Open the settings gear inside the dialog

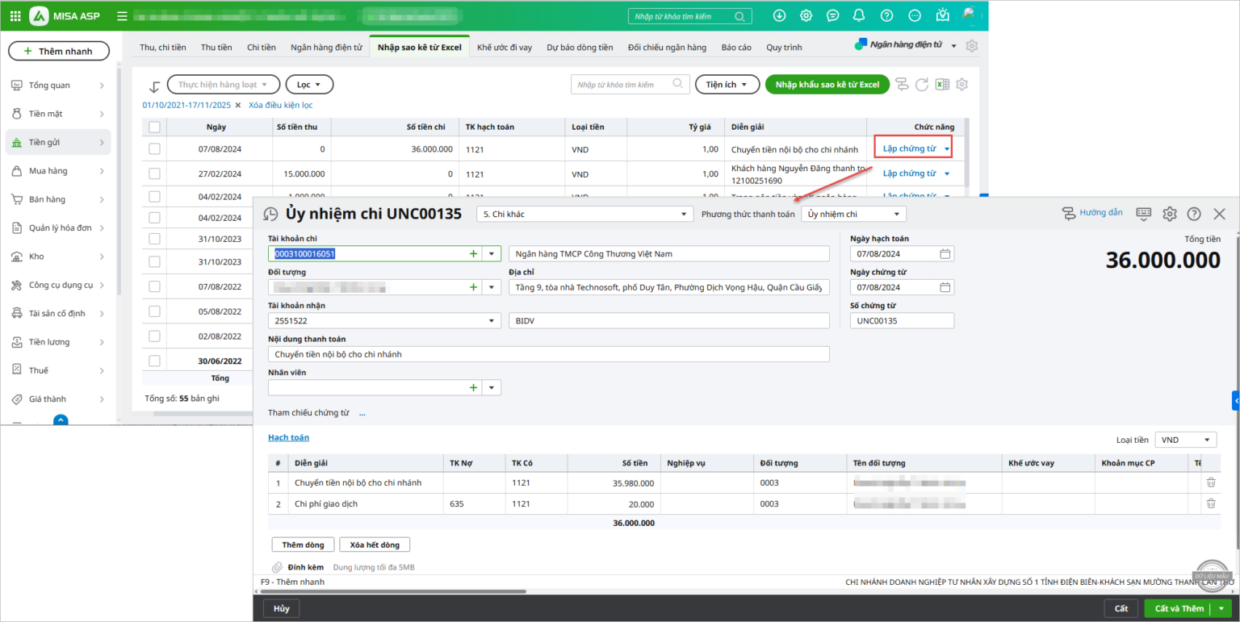1169,213
